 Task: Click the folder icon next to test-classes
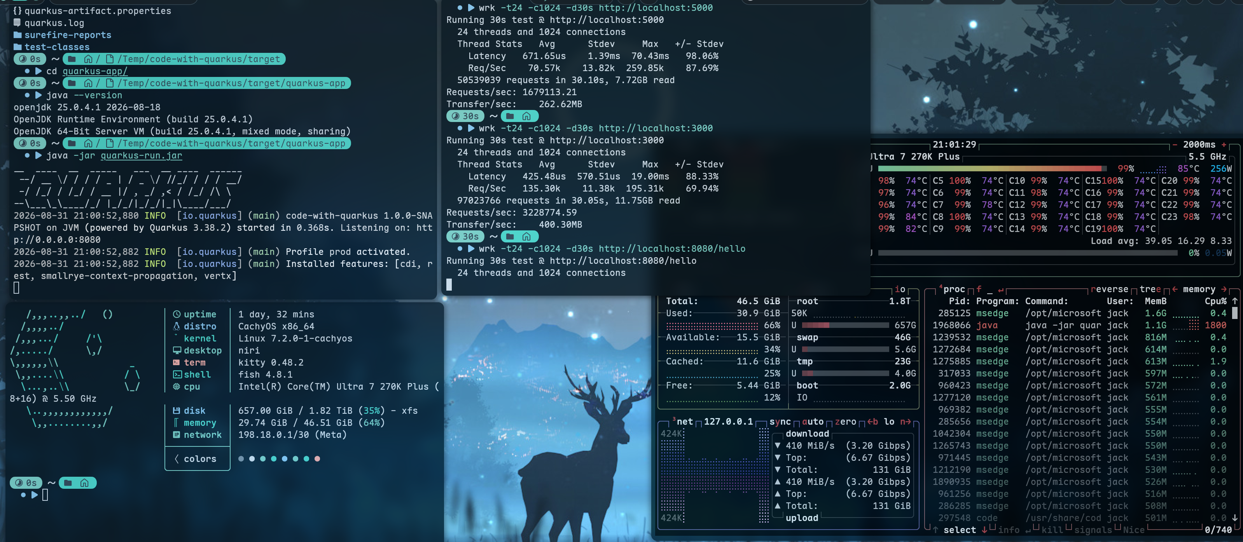(x=18, y=47)
